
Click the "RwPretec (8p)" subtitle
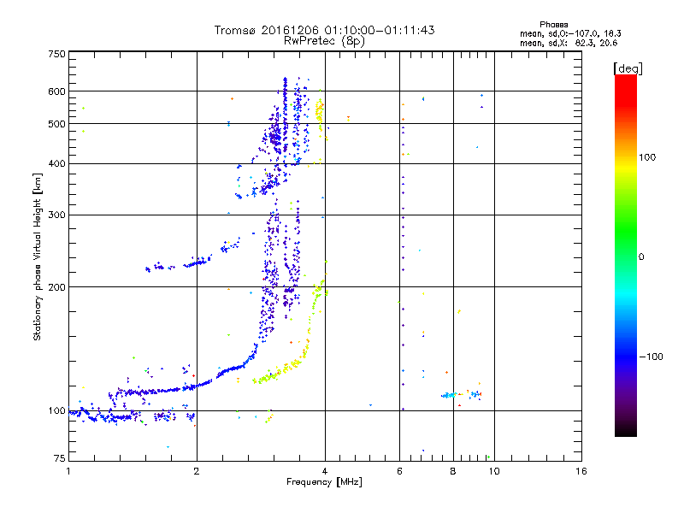324,41
